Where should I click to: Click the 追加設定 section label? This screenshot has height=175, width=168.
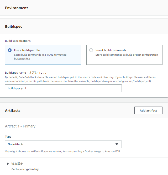pos(17,164)
